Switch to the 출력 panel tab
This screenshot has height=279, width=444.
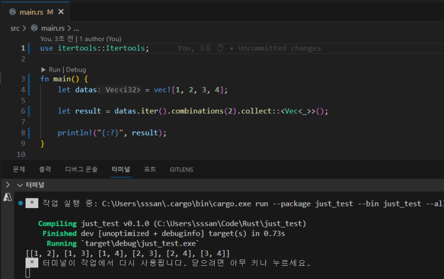pos(45,169)
